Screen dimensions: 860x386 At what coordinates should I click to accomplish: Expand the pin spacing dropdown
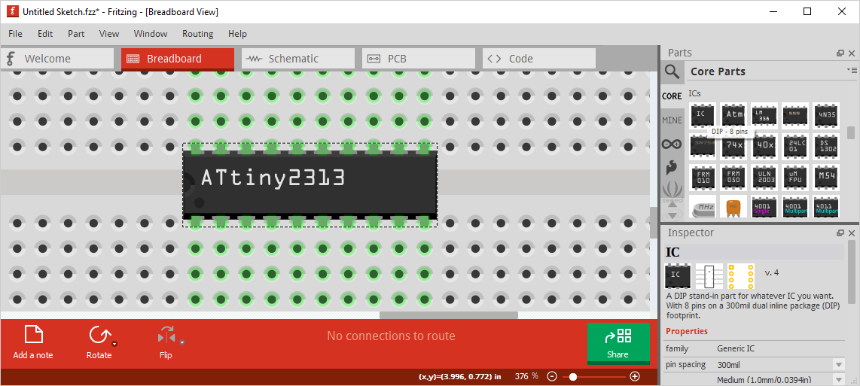coord(838,365)
